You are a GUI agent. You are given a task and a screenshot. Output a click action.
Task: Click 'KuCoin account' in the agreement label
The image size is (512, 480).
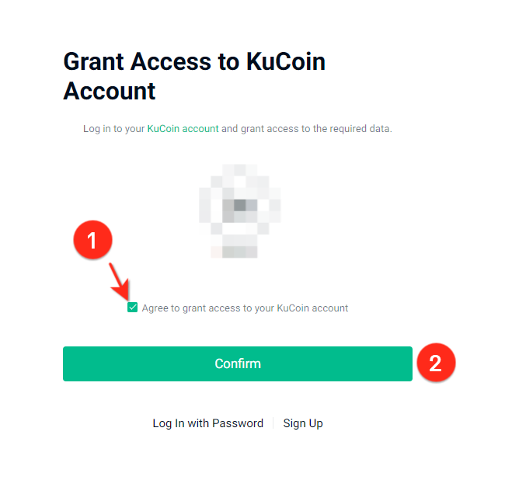(x=312, y=308)
